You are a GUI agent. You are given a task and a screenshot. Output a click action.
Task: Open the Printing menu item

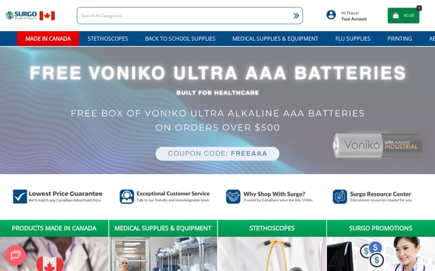[x=400, y=39]
